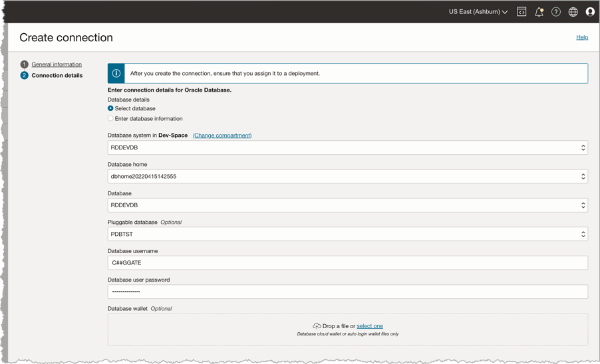This screenshot has height=364, width=600.
Task: Go to General information step
Action: 57,64
